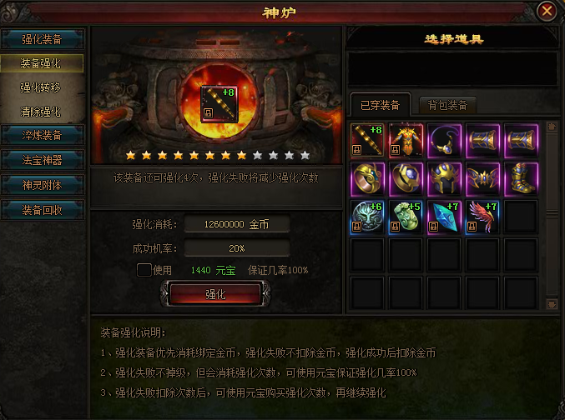Image resolution: width=565 pixels, height=420 pixels.
Task: Click the weapon slot inside the furnace
Action: 219,104
